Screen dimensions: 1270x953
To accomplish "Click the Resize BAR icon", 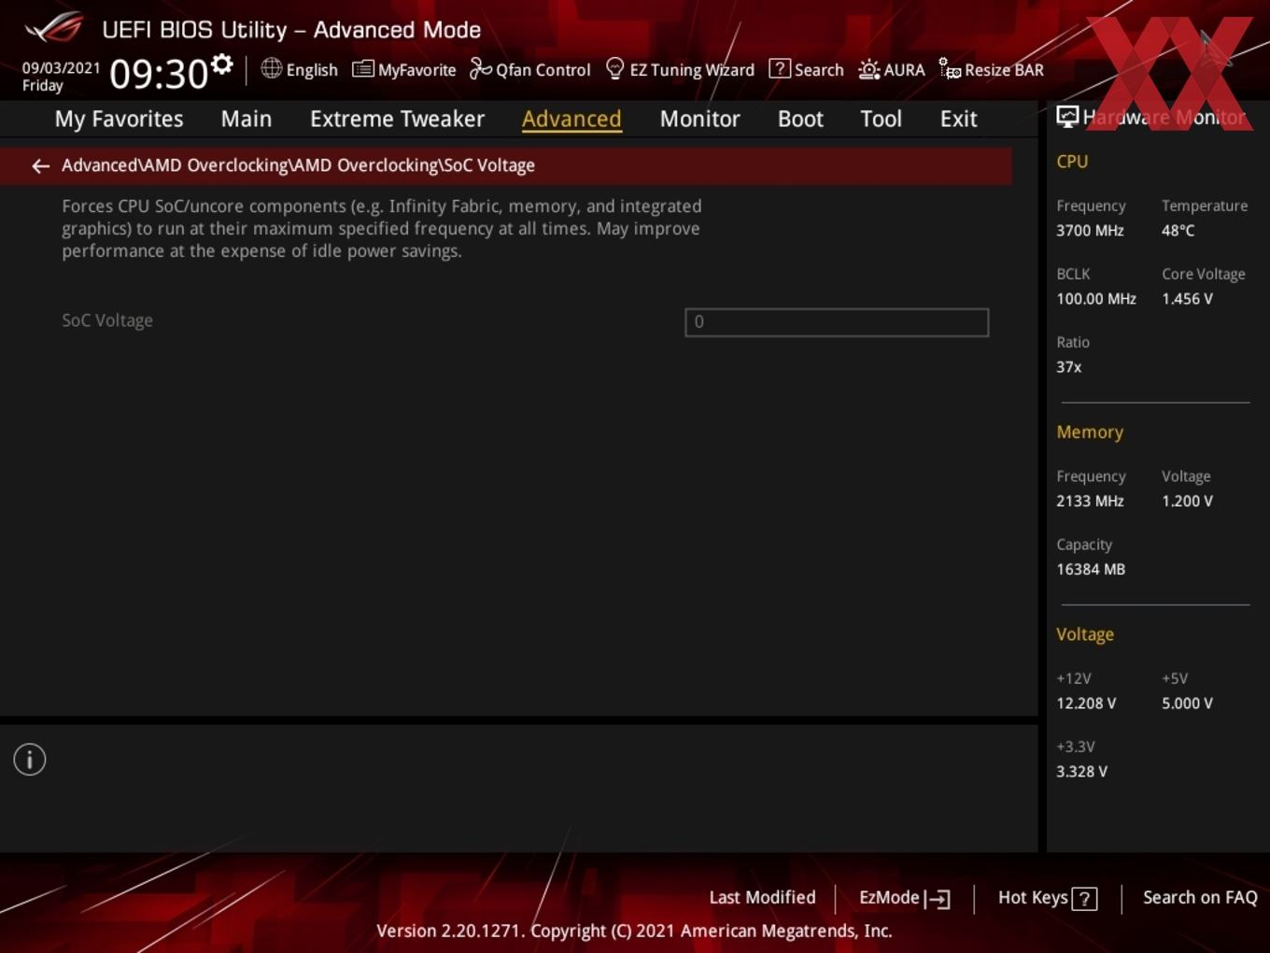I will pos(950,69).
